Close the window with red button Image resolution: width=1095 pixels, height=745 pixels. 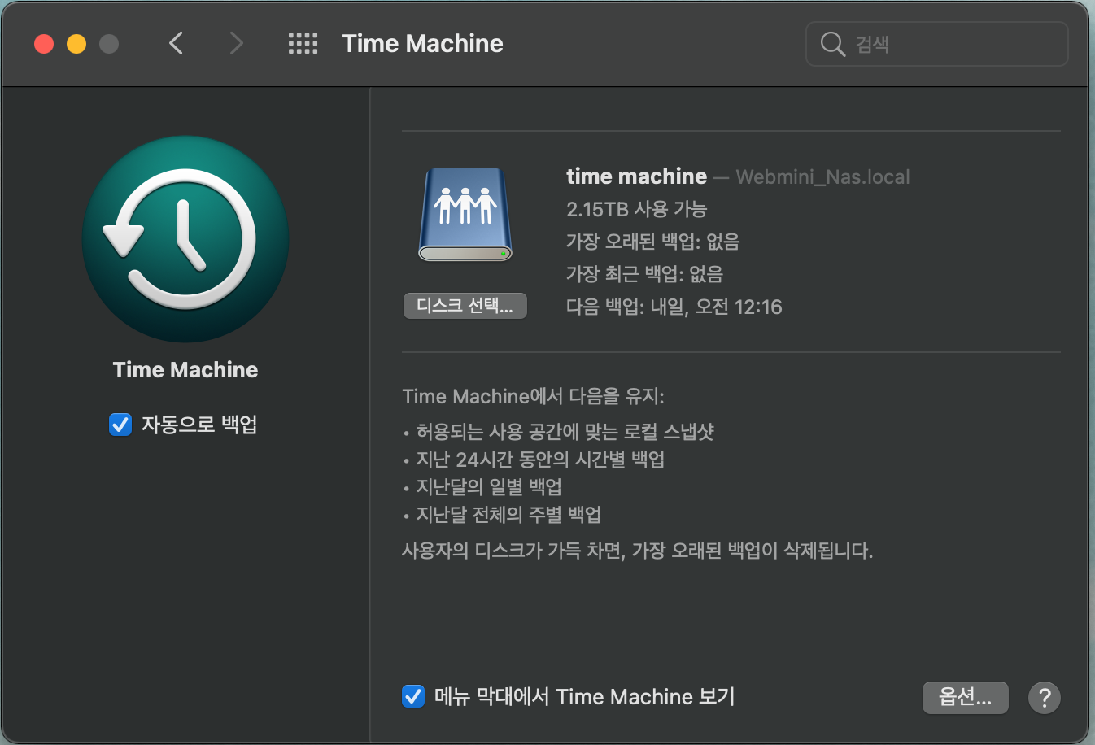pyautogui.click(x=44, y=44)
